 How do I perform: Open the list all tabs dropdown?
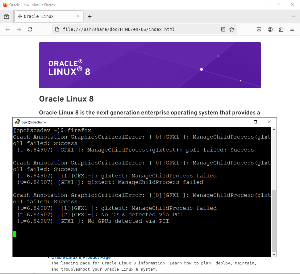(x=293, y=16)
